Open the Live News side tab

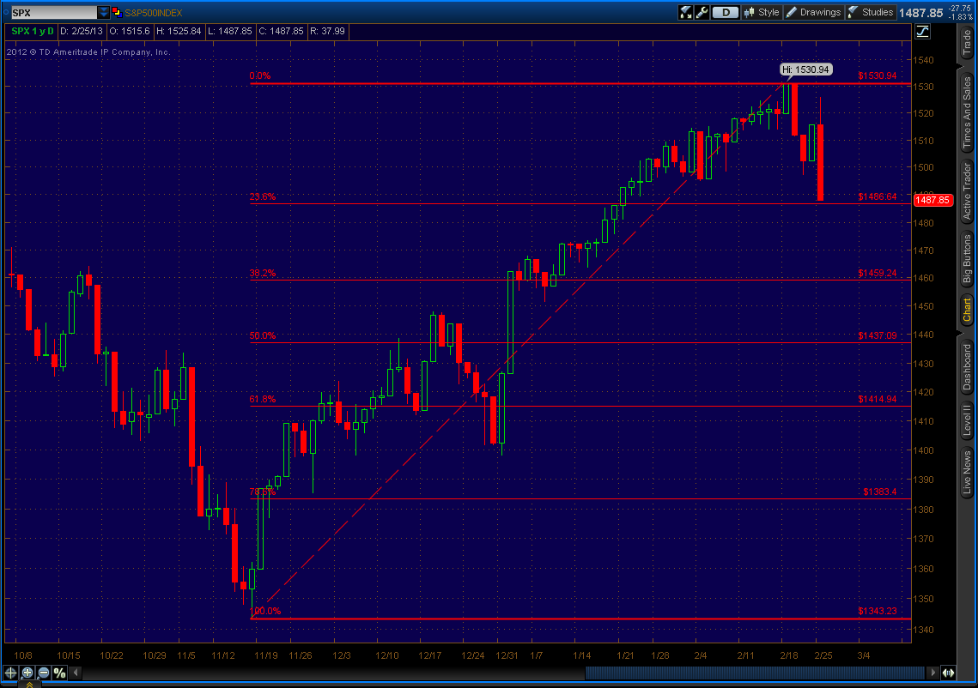click(x=967, y=472)
